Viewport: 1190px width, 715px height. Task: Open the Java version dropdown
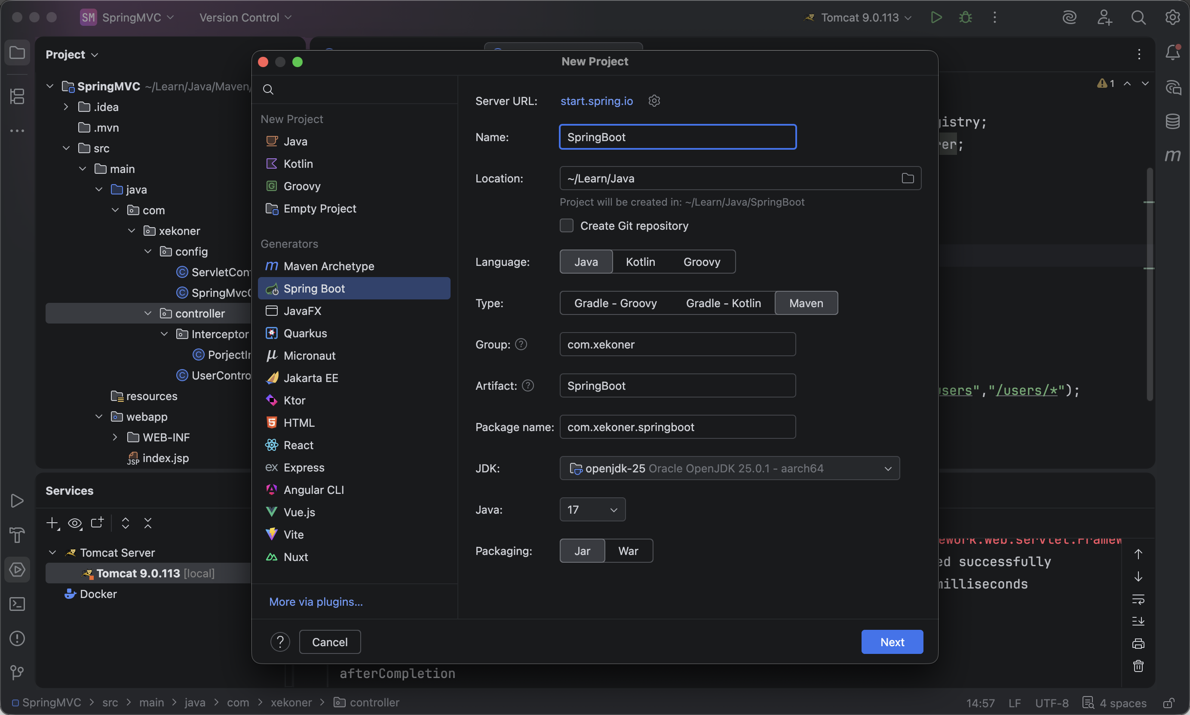click(x=592, y=510)
